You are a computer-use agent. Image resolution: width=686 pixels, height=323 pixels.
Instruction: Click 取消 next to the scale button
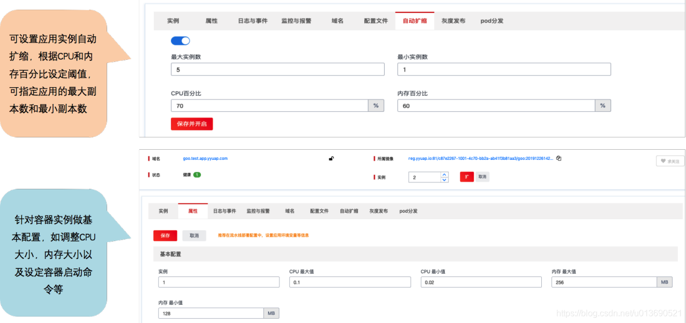(x=482, y=177)
